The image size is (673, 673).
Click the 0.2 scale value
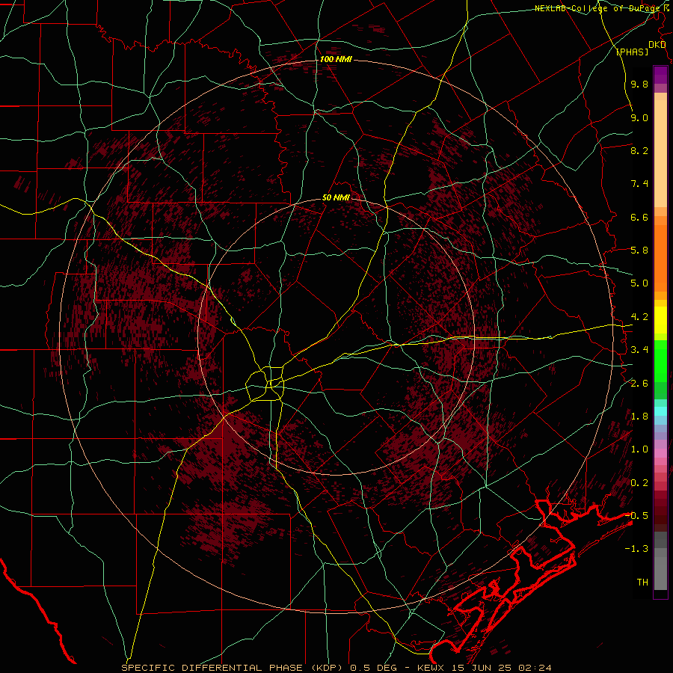(x=639, y=483)
